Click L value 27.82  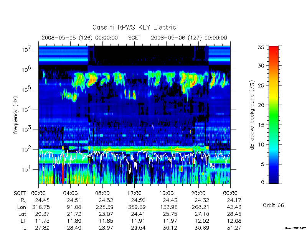[x=42, y=228]
